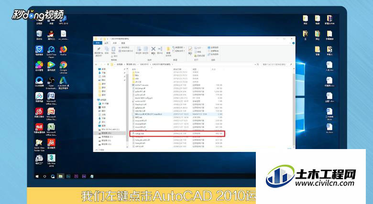Select the MID.txt file row
This screenshot has width=373, height=204.
point(176,117)
